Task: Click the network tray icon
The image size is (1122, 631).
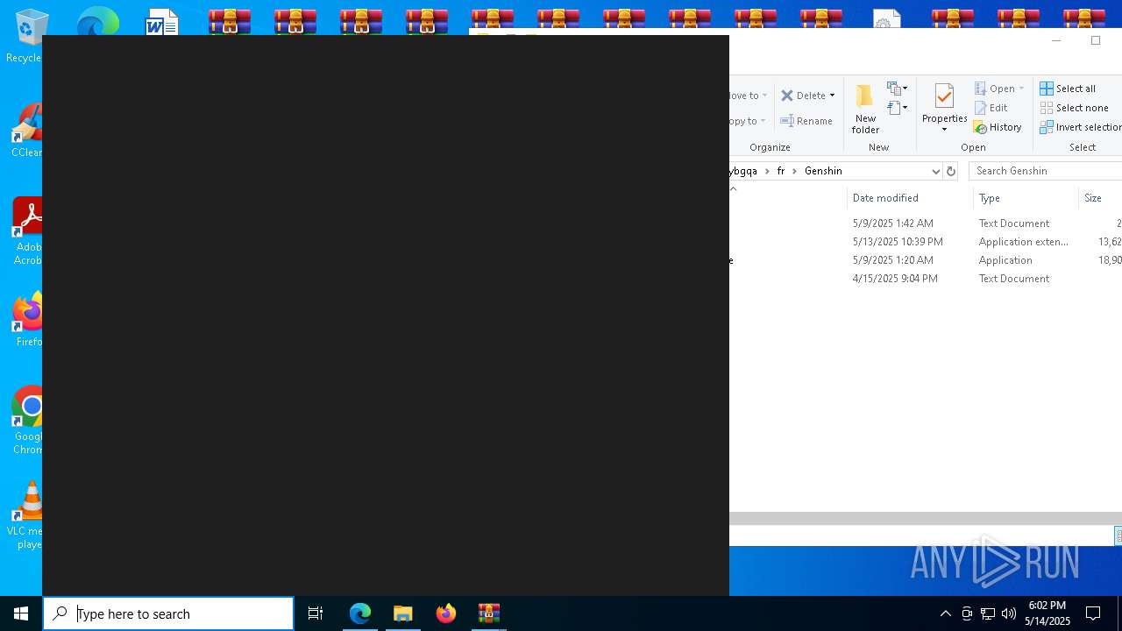Action: click(988, 613)
